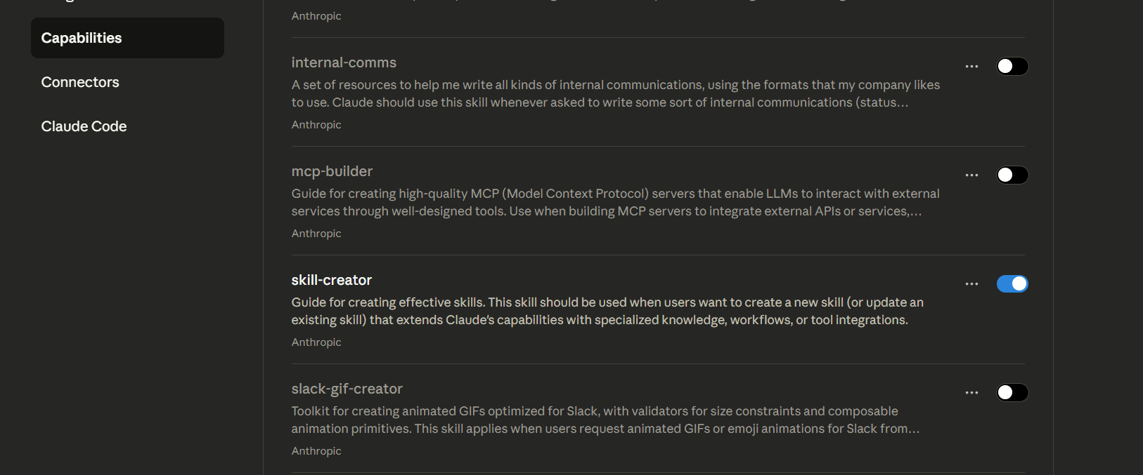Enable the internal-comms skill toggle
The width and height of the screenshot is (1143, 475).
[x=1012, y=66]
